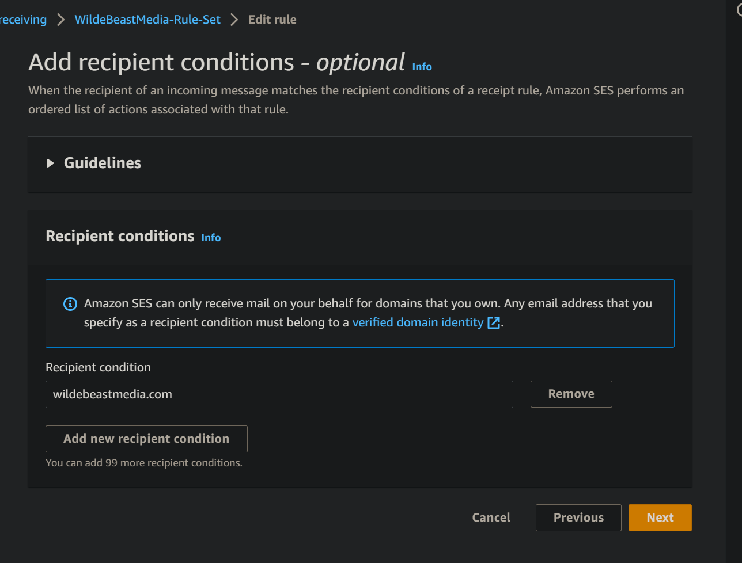Navigate to WildeBeastMedia-Rule-Set breadcrumb

coord(147,20)
